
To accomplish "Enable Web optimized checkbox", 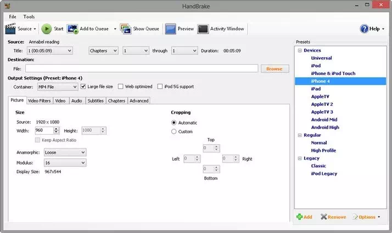I will pos(120,87).
